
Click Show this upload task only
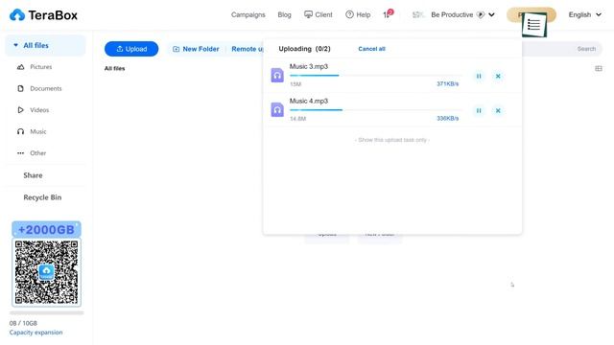(x=392, y=140)
